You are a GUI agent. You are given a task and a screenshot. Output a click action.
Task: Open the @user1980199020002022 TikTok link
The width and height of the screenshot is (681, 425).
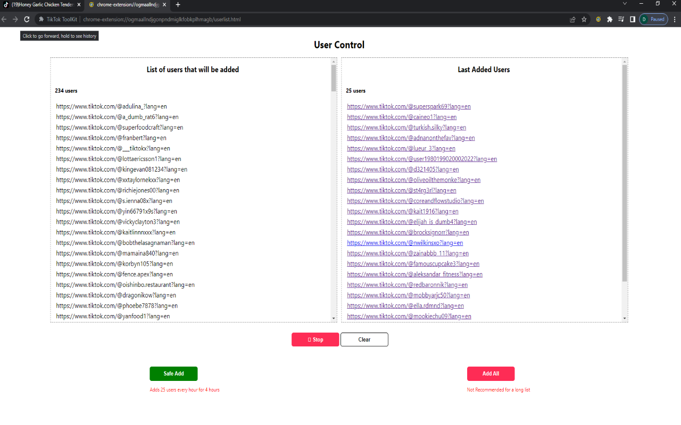(x=422, y=159)
